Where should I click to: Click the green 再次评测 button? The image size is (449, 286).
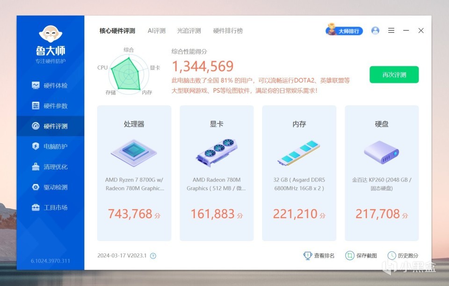[394, 75]
